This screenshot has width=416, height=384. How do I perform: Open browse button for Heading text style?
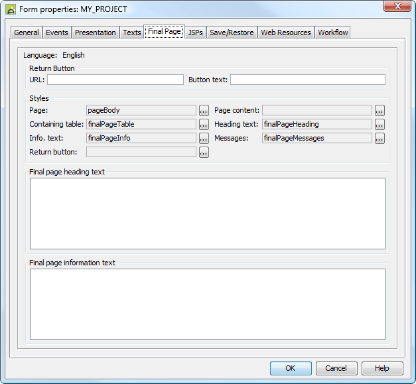(x=380, y=125)
